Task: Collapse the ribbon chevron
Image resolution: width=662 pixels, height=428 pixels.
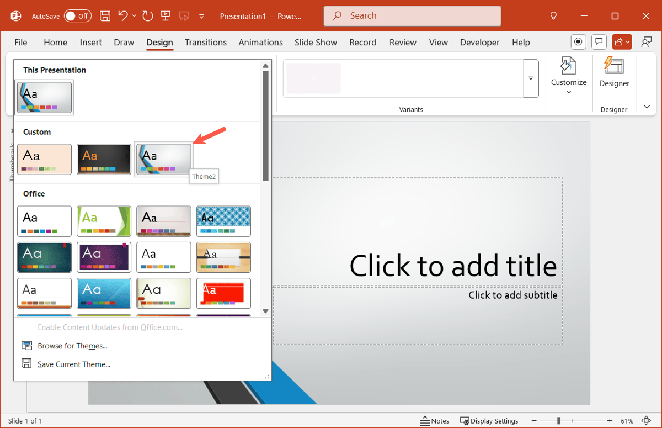Action: 647,107
